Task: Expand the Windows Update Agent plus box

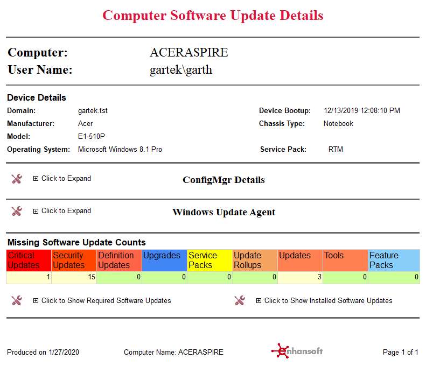Action: click(x=36, y=211)
